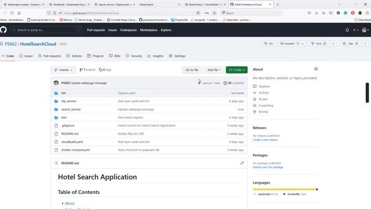Focus the Search or jump to field
This screenshot has width=371, height=209.
tap(46, 30)
